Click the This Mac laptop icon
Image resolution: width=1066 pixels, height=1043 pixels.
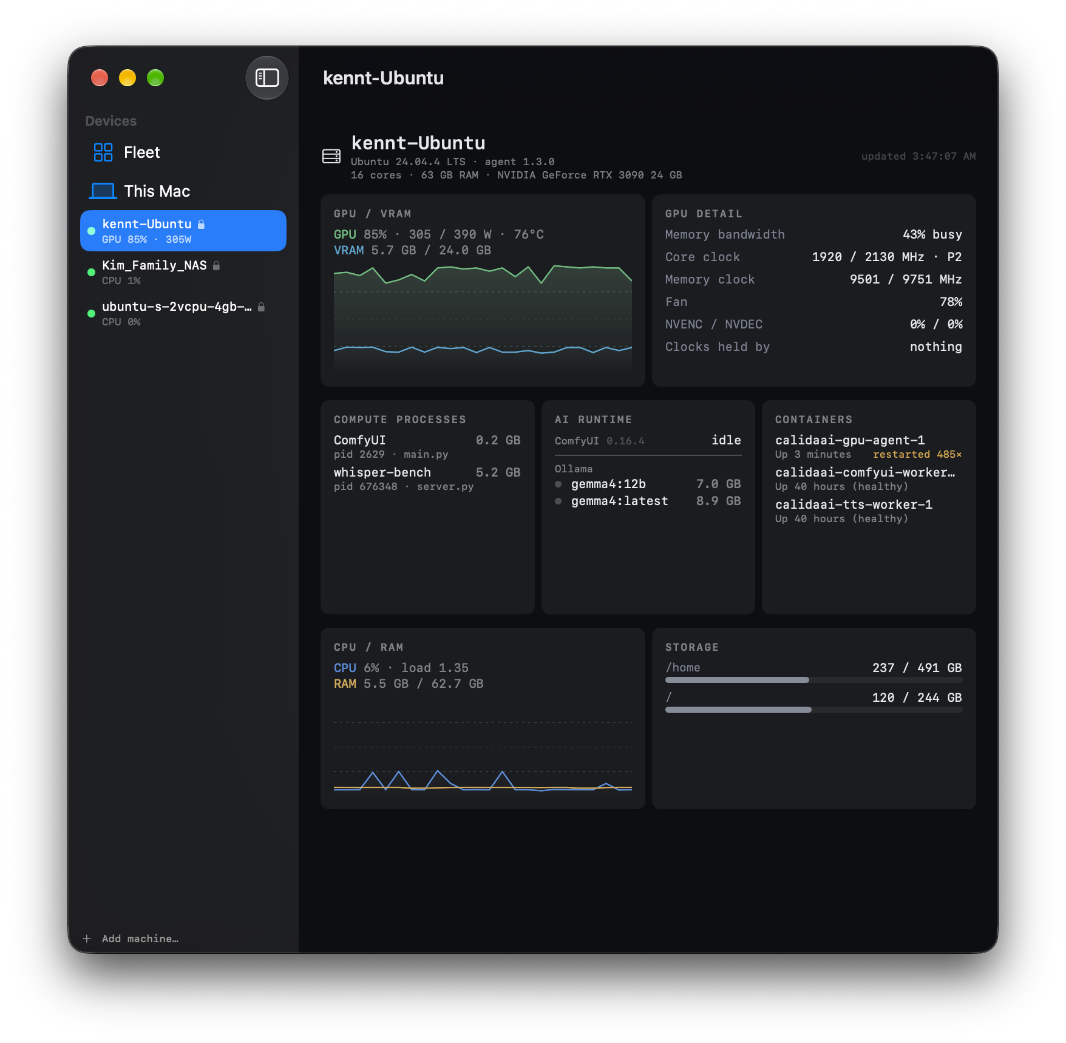point(103,191)
